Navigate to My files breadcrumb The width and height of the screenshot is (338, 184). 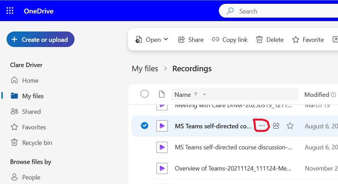point(145,68)
